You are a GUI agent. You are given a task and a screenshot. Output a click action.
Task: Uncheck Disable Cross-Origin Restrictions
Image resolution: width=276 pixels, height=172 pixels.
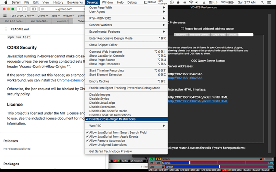(126, 119)
